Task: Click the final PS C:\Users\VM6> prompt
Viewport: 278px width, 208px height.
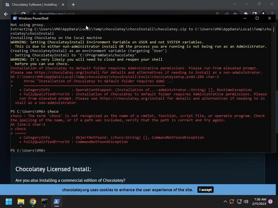Action: (28, 150)
